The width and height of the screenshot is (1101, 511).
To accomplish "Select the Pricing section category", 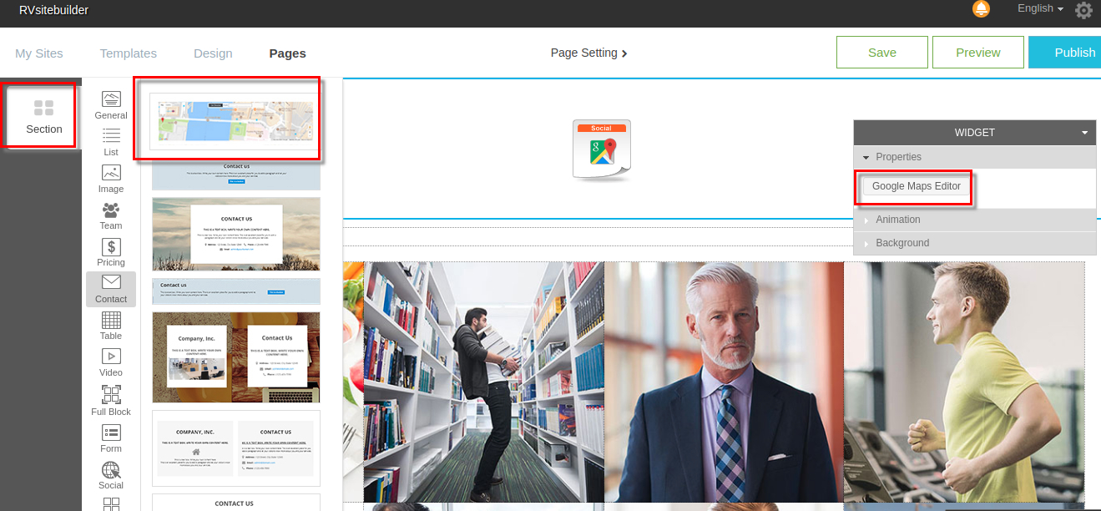I will point(111,251).
